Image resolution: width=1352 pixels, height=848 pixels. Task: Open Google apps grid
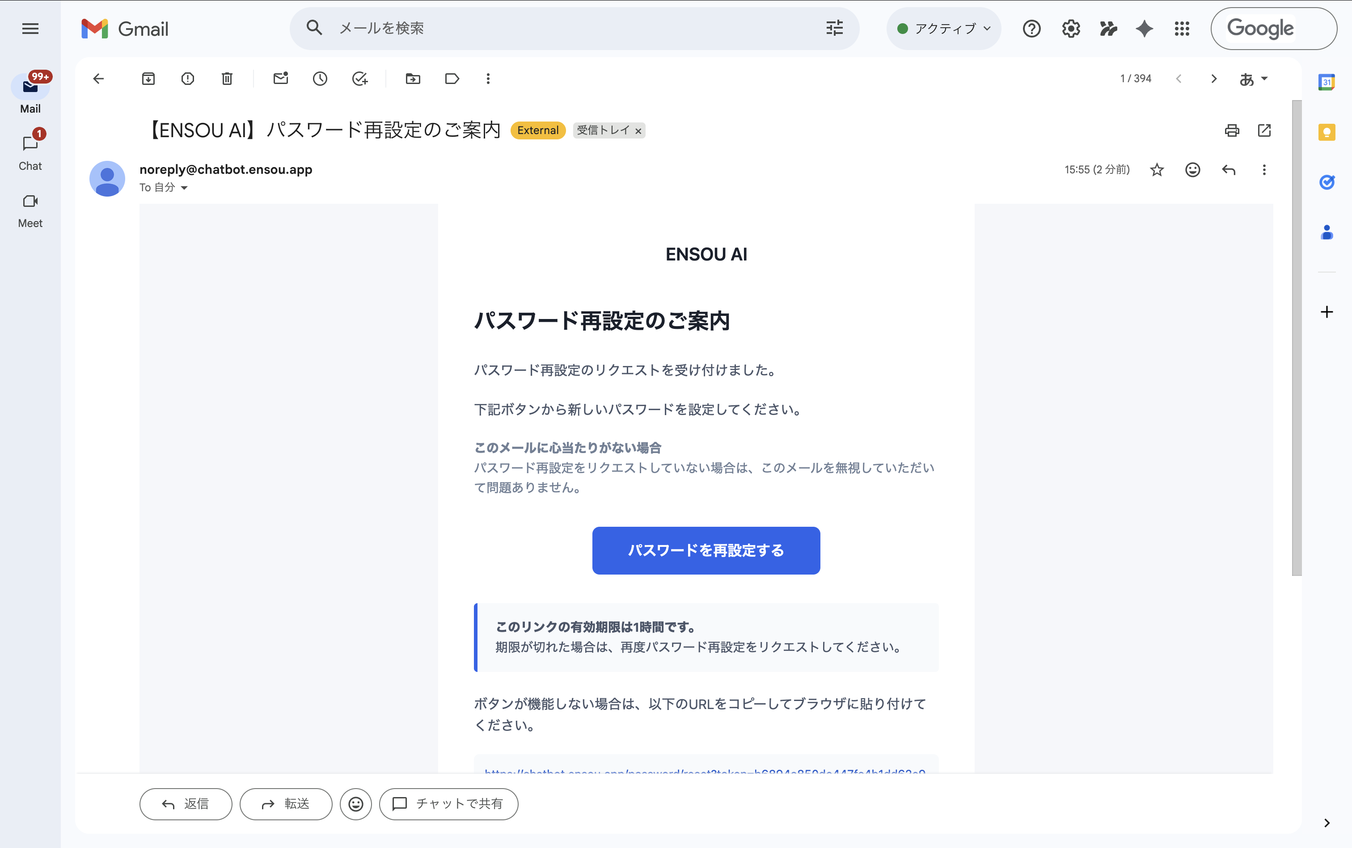[x=1182, y=29]
